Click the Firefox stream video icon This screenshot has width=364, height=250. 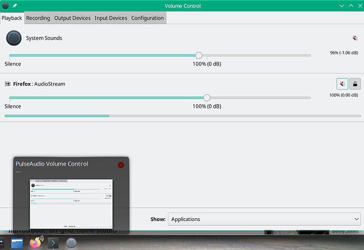pos(8,84)
